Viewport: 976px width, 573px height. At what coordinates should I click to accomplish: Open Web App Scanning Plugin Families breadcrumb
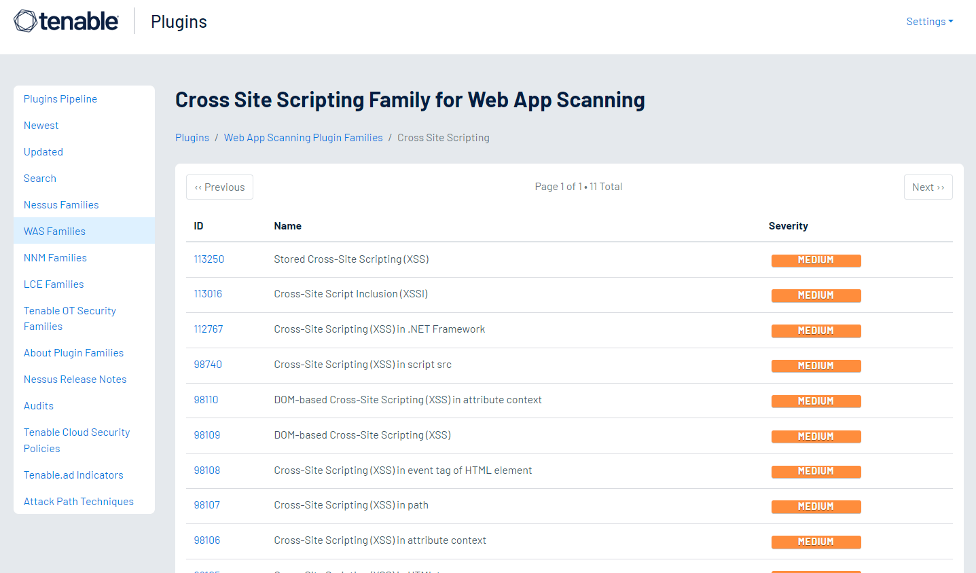303,137
